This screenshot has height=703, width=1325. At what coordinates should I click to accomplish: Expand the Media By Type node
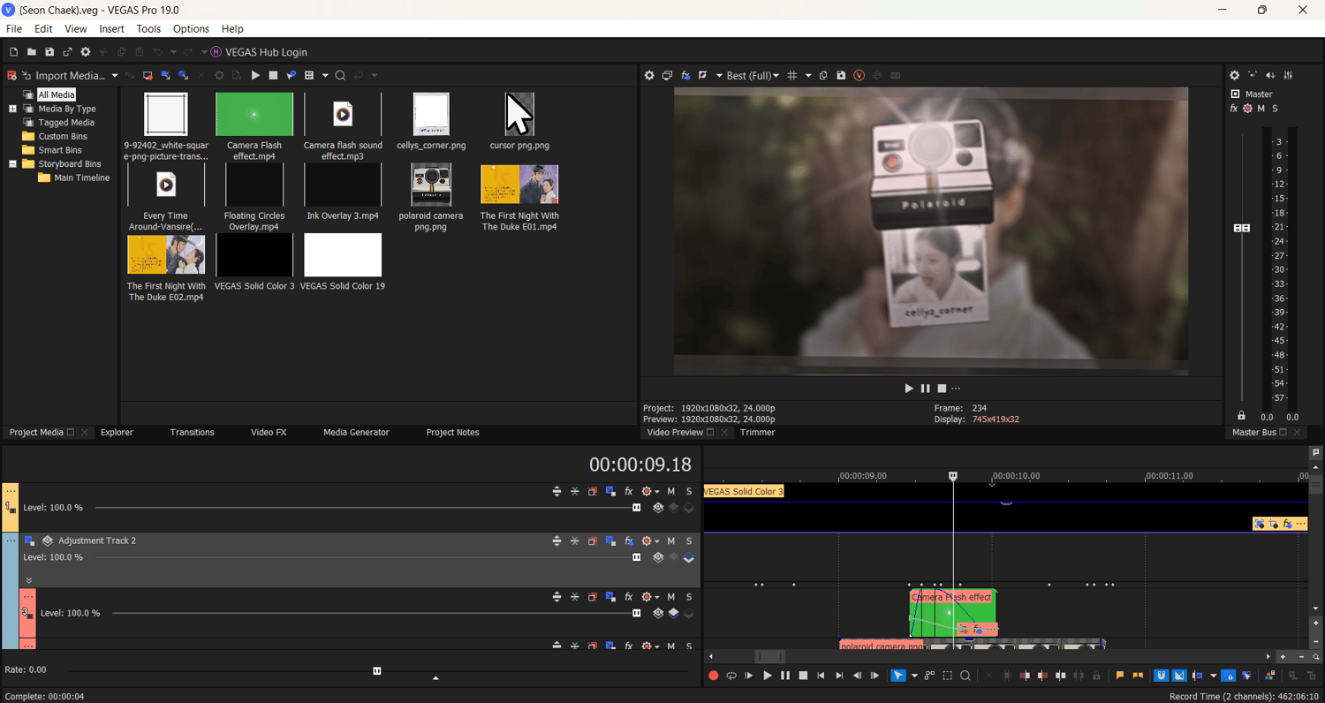click(12, 109)
